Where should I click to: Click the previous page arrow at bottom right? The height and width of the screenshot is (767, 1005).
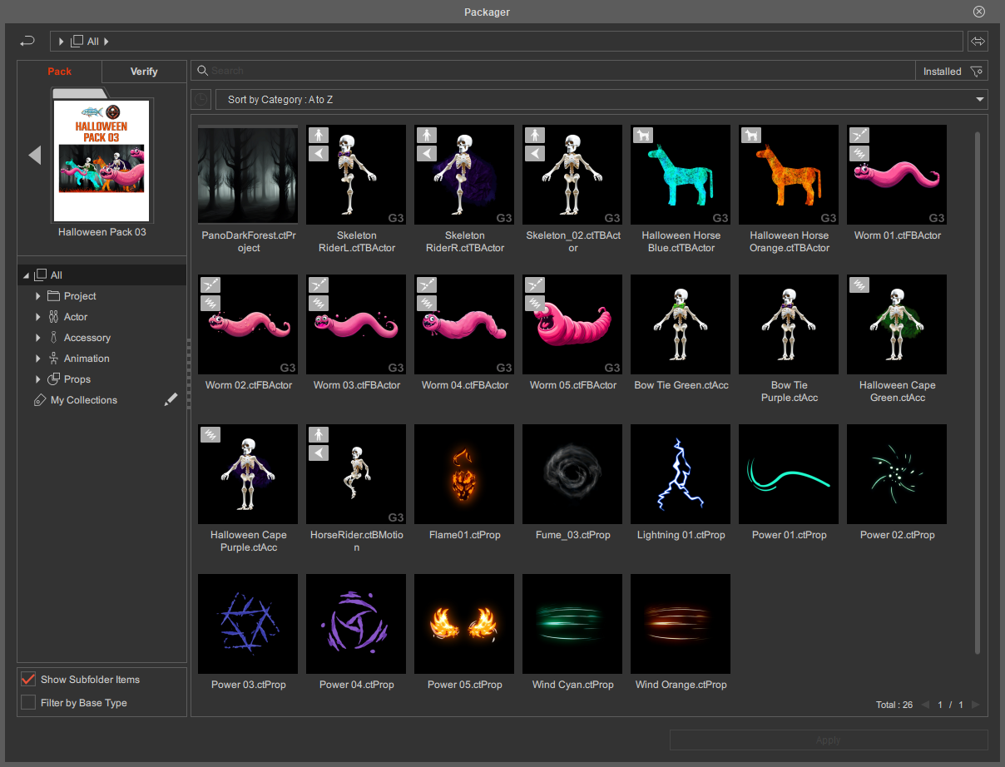point(925,705)
